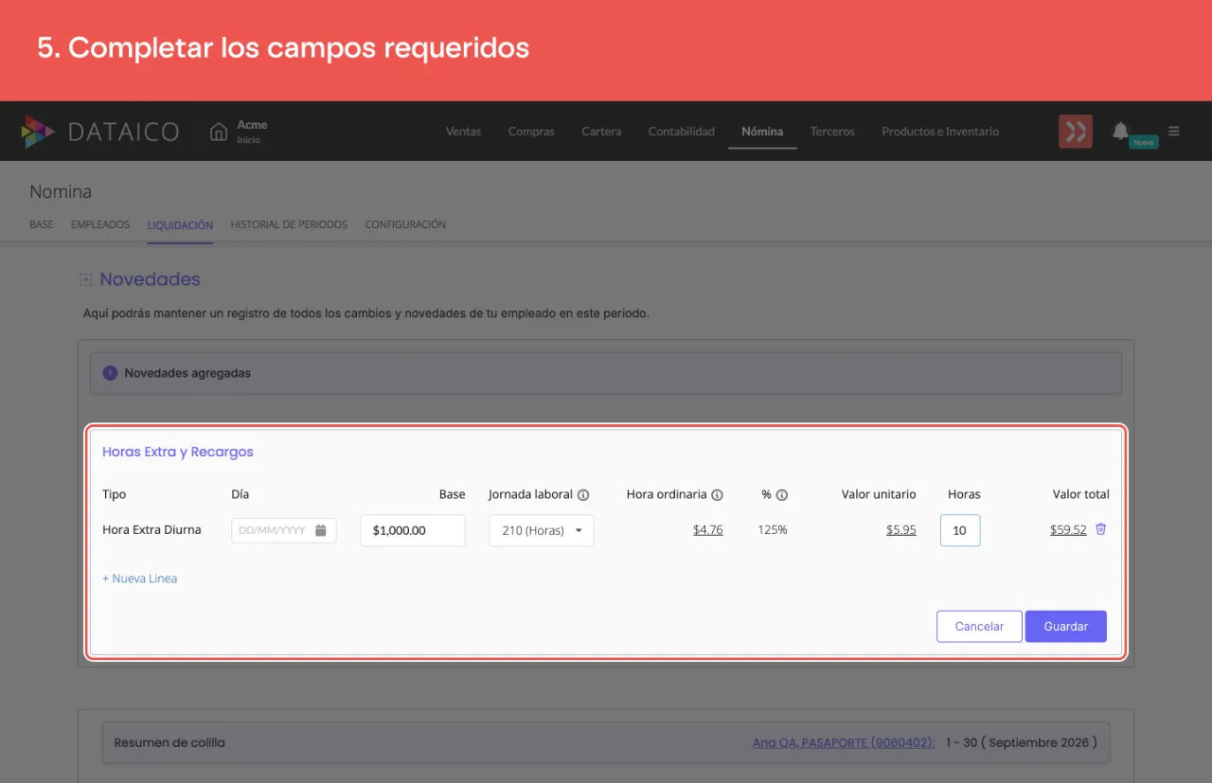Open the Ana QA. PASAPORTE employee link
1212x783 pixels.
click(844, 742)
